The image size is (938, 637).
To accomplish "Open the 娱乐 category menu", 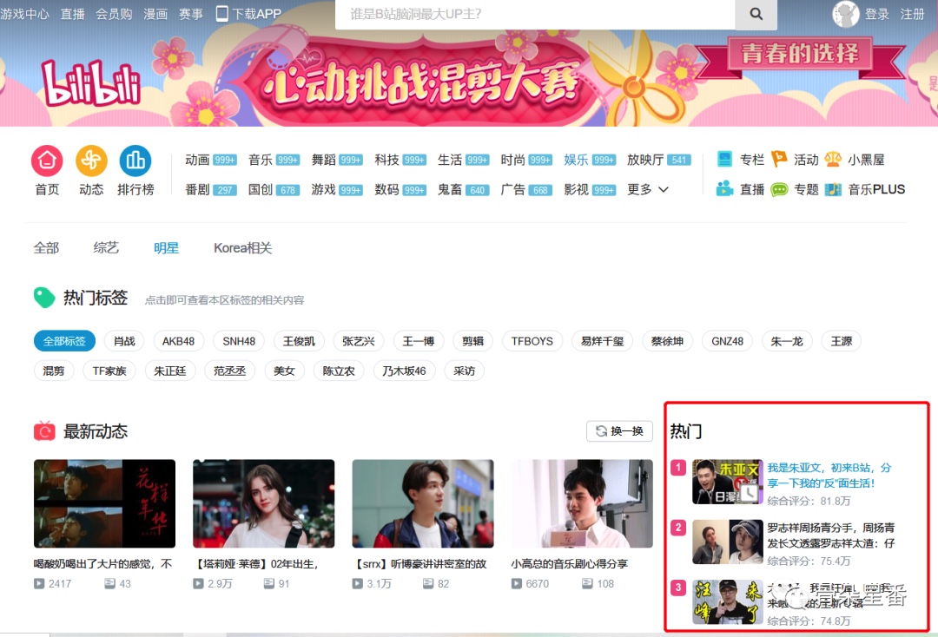I will [x=577, y=160].
